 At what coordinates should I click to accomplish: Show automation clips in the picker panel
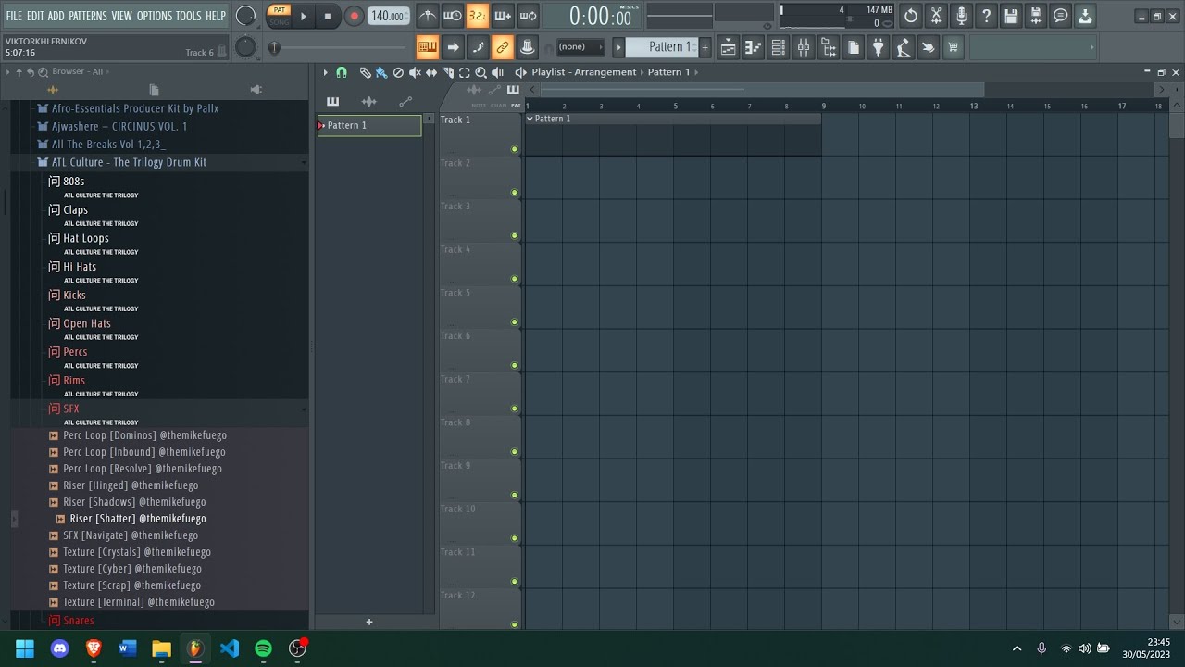tap(405, 102)
